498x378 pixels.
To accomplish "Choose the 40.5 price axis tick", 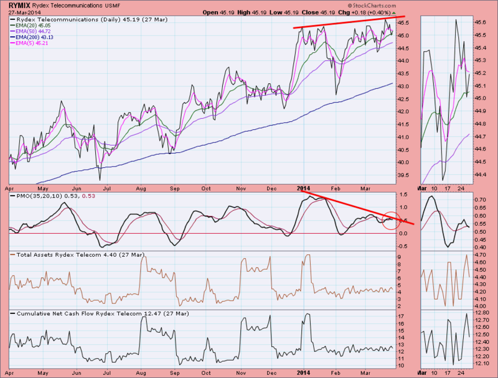I will (403, 150).
